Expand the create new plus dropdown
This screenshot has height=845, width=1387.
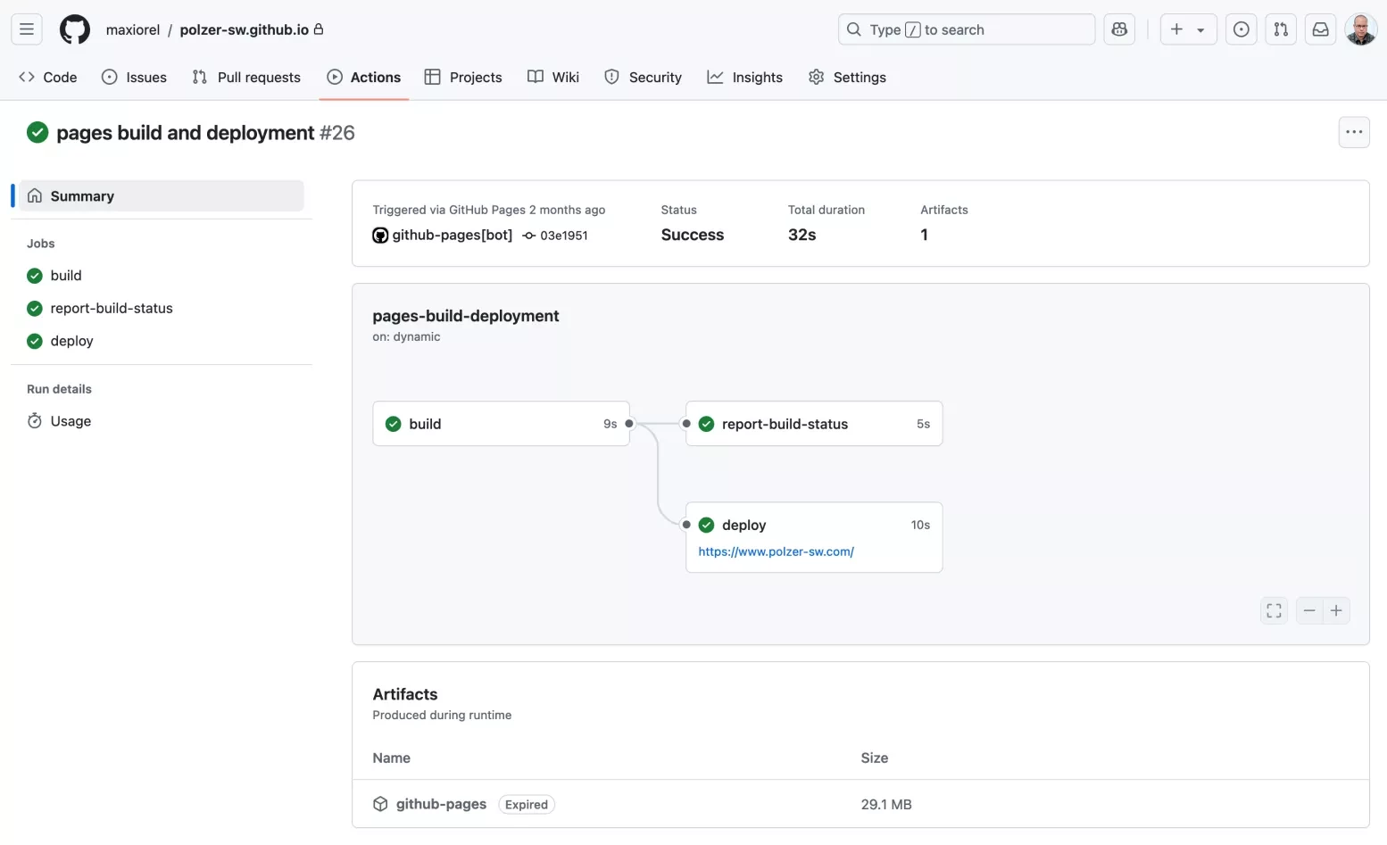1187,29
